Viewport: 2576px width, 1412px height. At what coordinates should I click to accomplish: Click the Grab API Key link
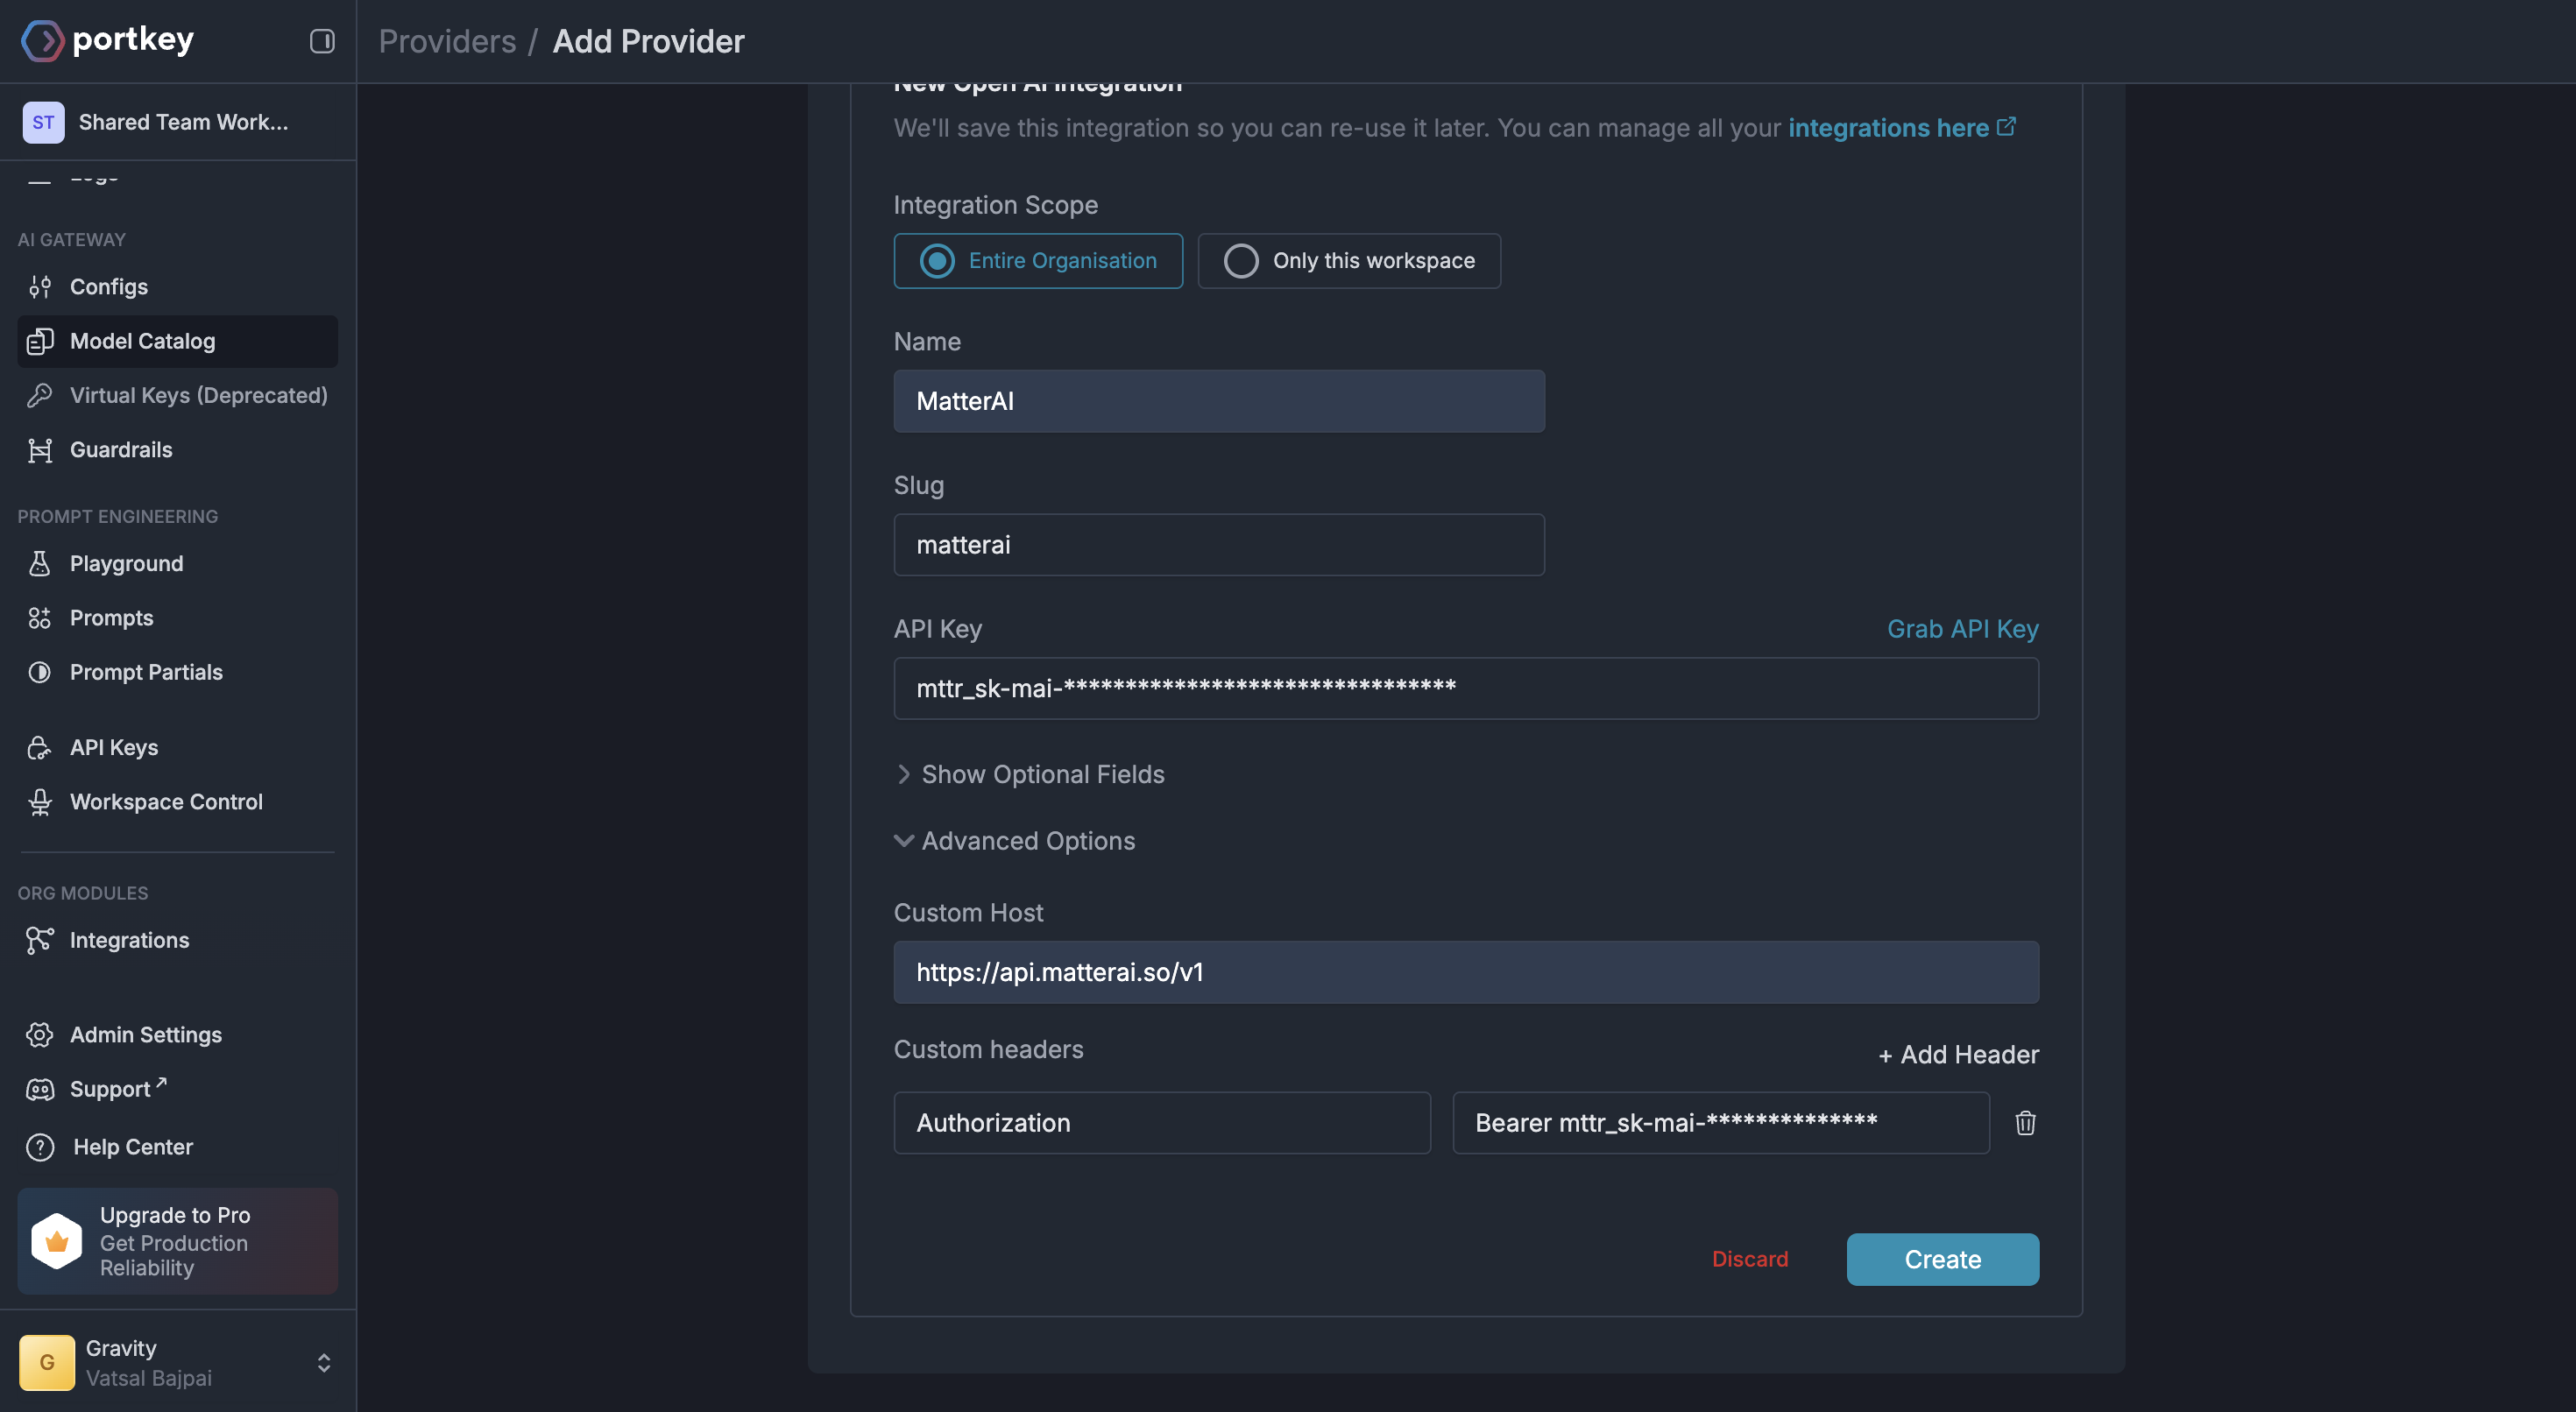pyautogui.click(x=1962, y=629)
